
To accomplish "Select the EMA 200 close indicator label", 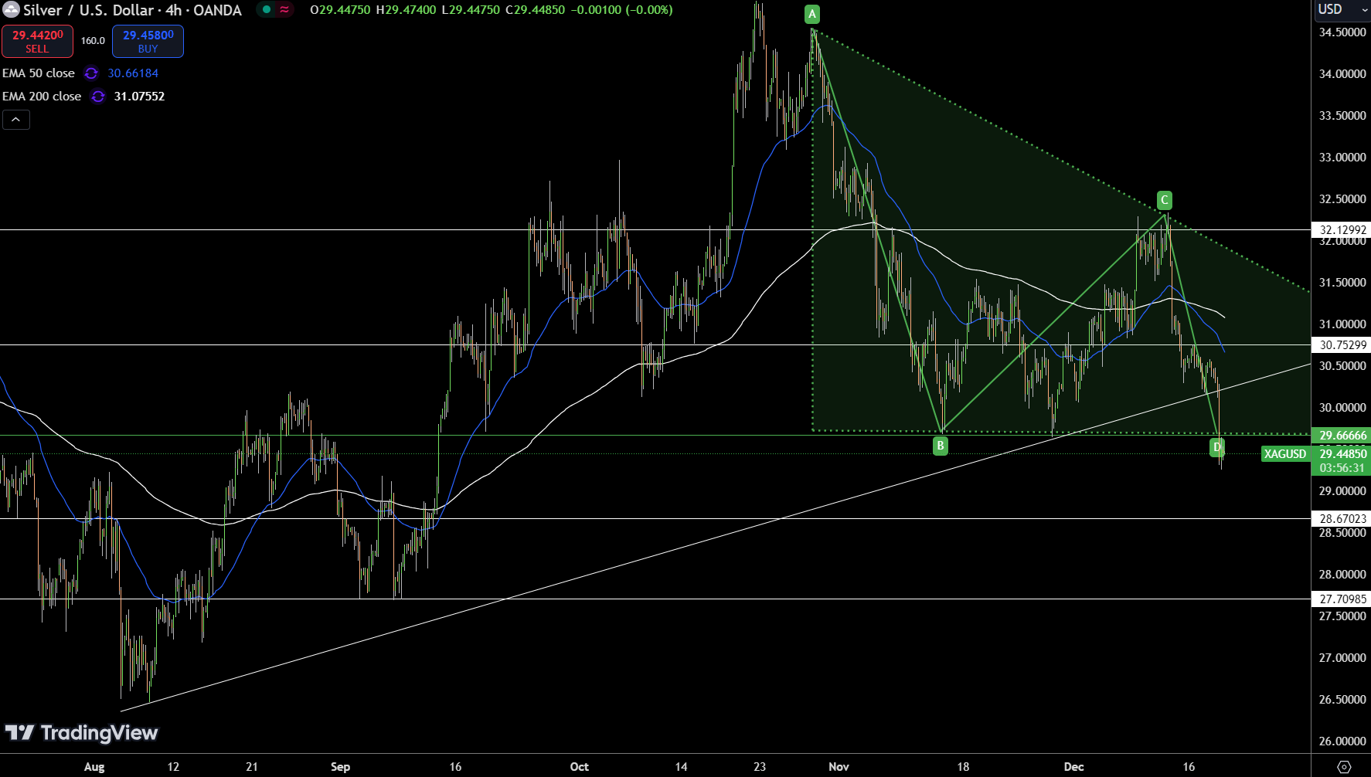I will (42, 97).
